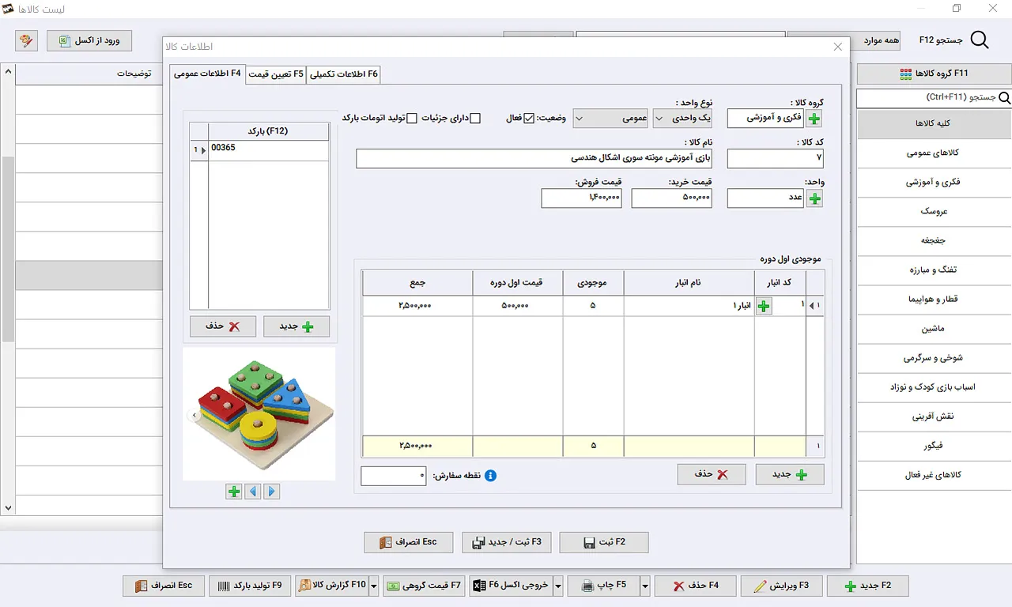Click the blue left arrow below the product image
1012x607 pixels.
(253, 492)
